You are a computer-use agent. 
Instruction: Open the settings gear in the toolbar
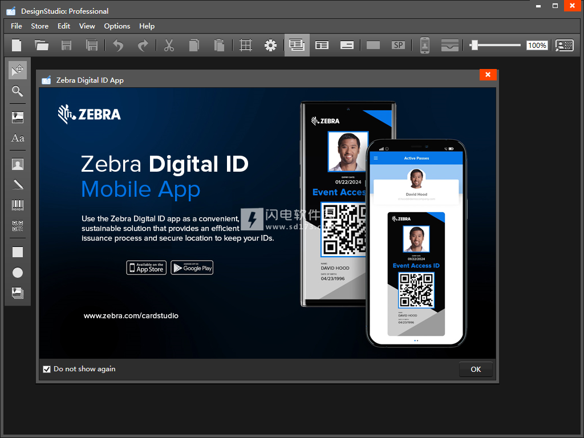pyautogui.click(x=270, y=46)
